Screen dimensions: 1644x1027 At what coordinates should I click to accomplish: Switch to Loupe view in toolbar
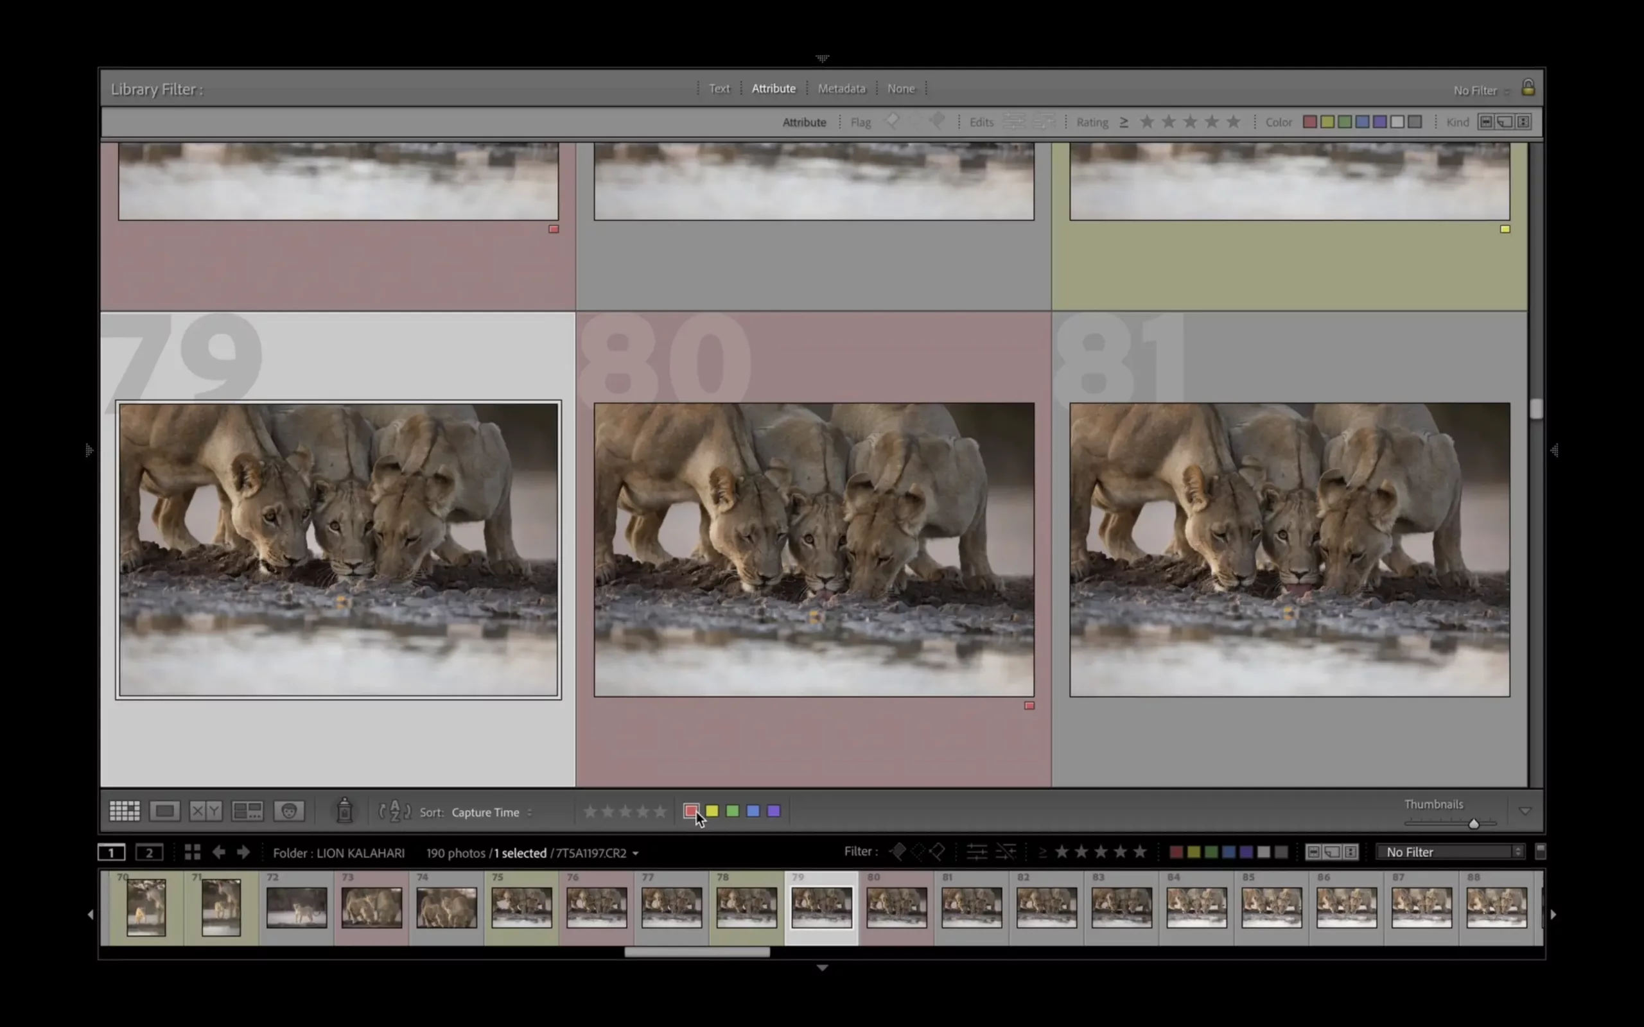(x=164, y=810)
